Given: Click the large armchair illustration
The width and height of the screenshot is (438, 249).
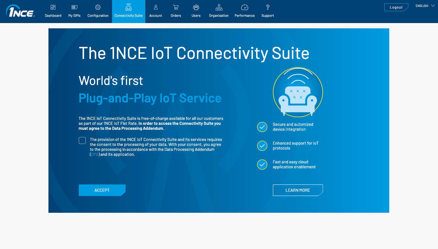Looking at the screenshot, I should click(x=298, y=92).
